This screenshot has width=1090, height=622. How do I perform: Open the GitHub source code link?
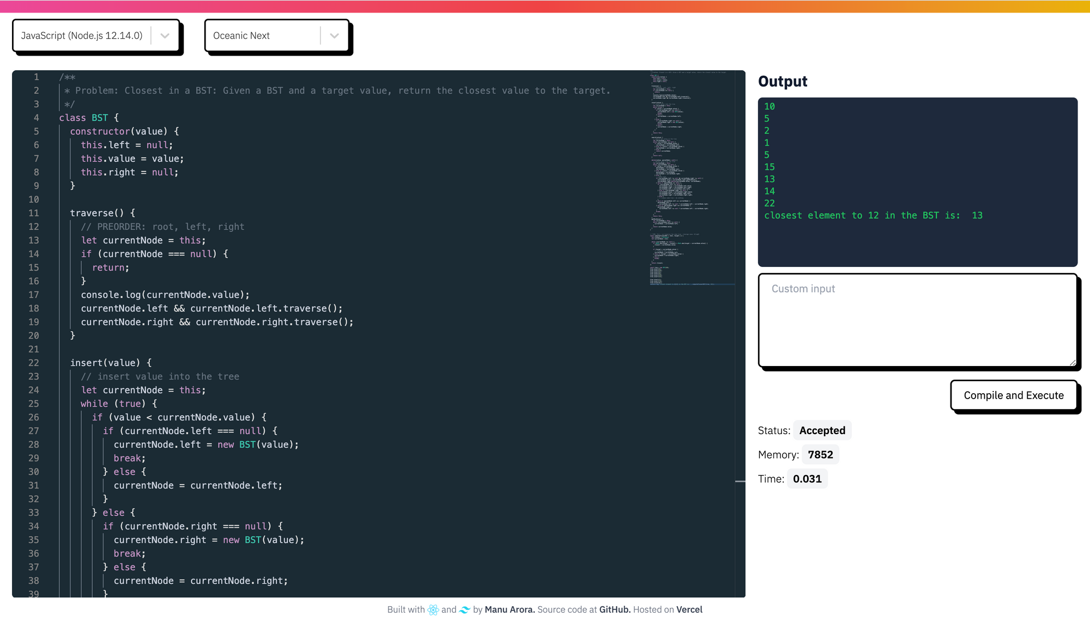pyautogui.click(x=615, y=609)
